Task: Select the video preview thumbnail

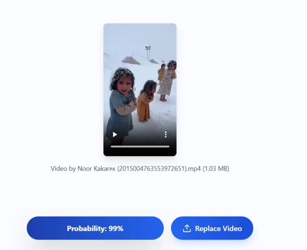Action: 140,90
